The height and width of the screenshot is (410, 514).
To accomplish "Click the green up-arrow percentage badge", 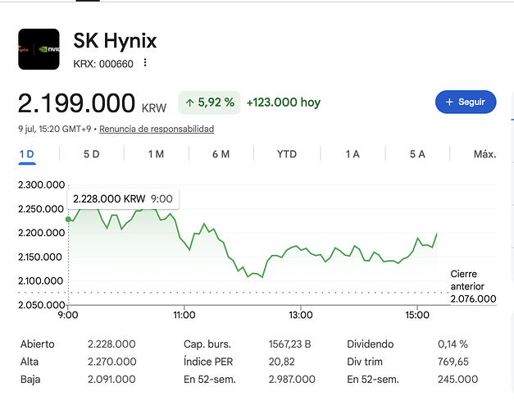I will 209,102.
